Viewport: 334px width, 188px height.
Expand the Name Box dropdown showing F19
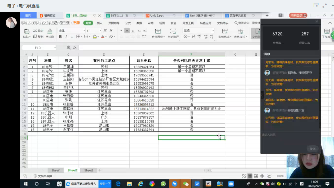point(55,48)
